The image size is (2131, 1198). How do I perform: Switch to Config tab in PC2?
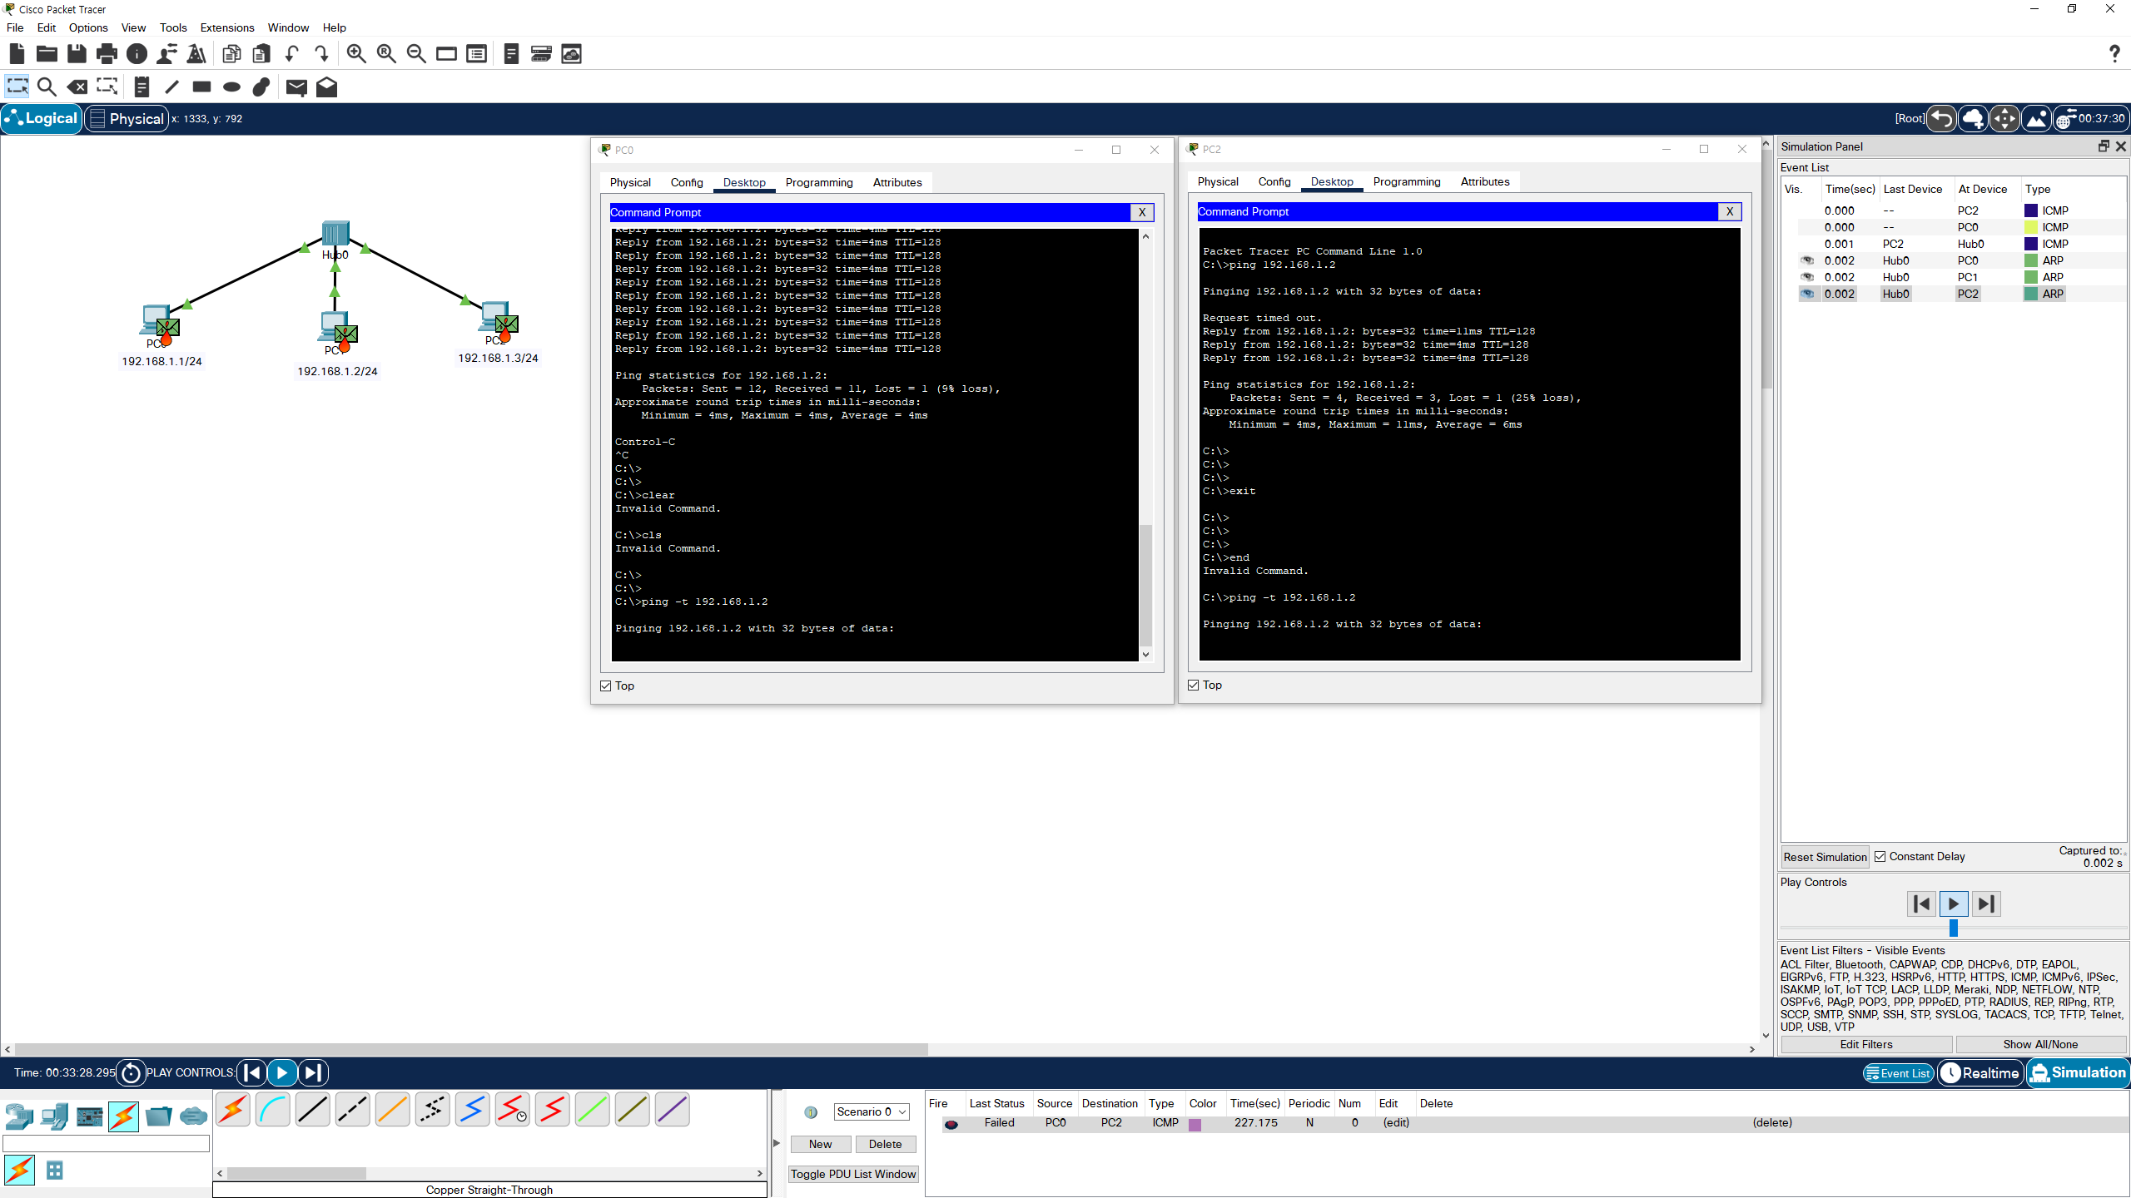point(1274,181)
